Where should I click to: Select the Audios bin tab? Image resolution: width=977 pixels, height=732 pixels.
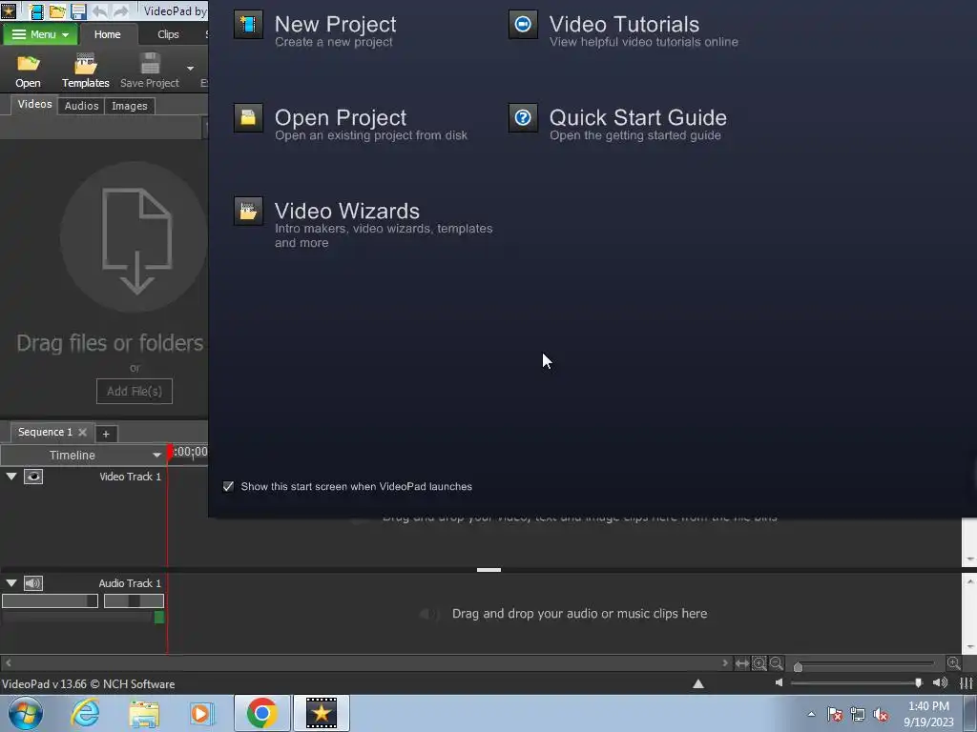click(82, 106)
